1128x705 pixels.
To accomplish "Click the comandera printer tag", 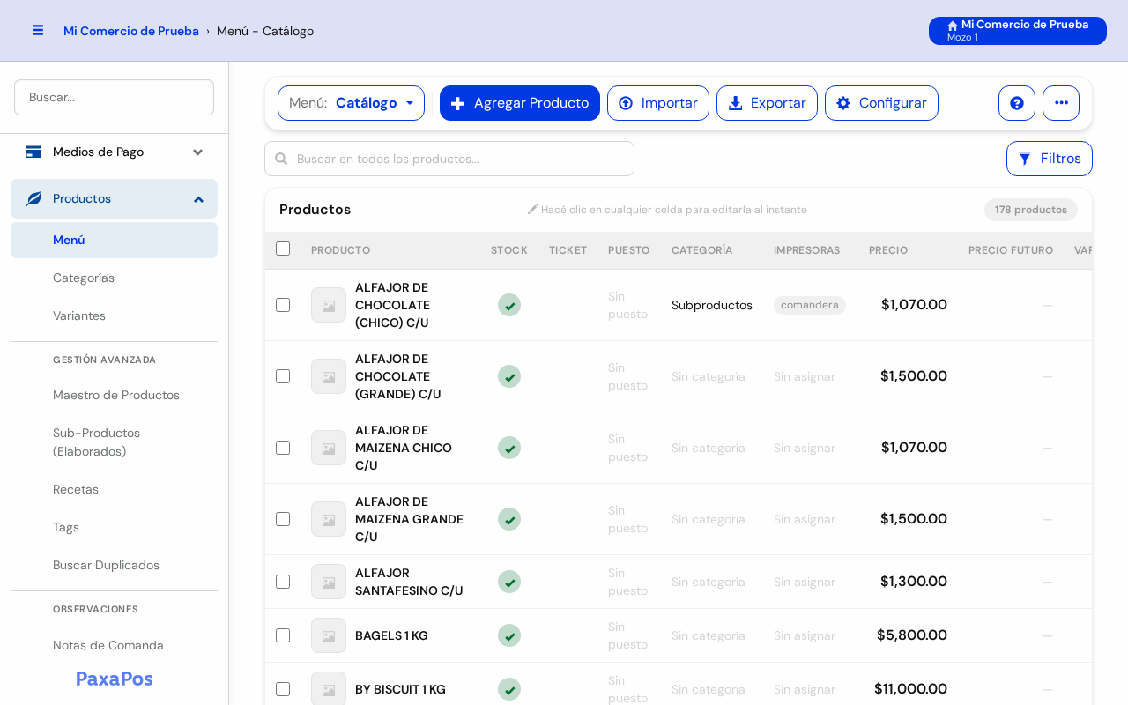I will tap(810, 305).
